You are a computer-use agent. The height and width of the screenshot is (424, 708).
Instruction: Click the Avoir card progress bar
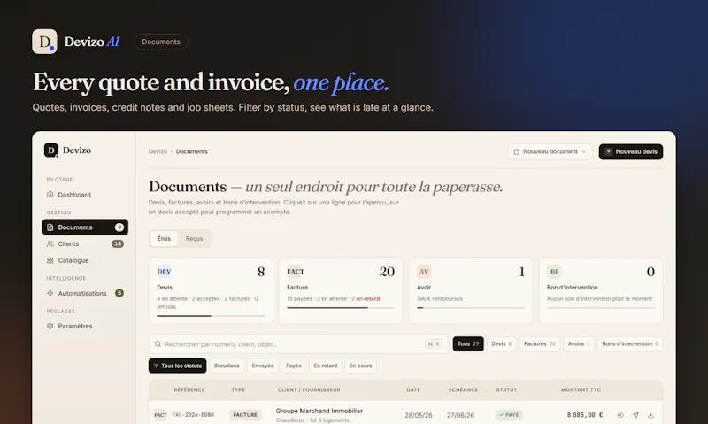(x=471, y=308)
